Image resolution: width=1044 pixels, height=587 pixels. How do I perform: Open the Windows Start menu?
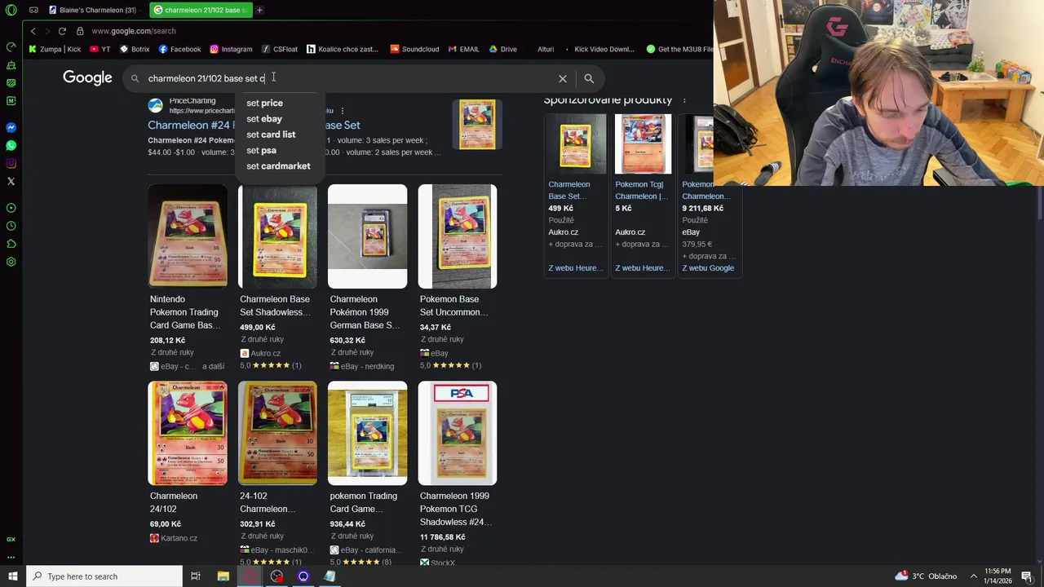[11, 576]
